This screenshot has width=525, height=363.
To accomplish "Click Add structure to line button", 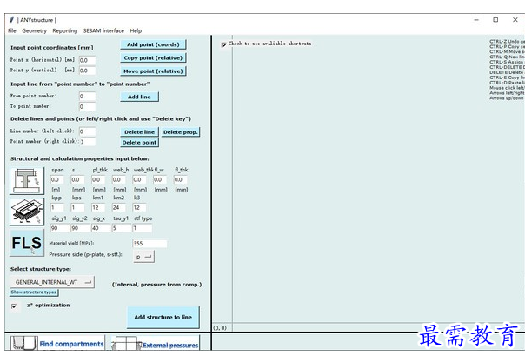I will click(x=163, y=317).
